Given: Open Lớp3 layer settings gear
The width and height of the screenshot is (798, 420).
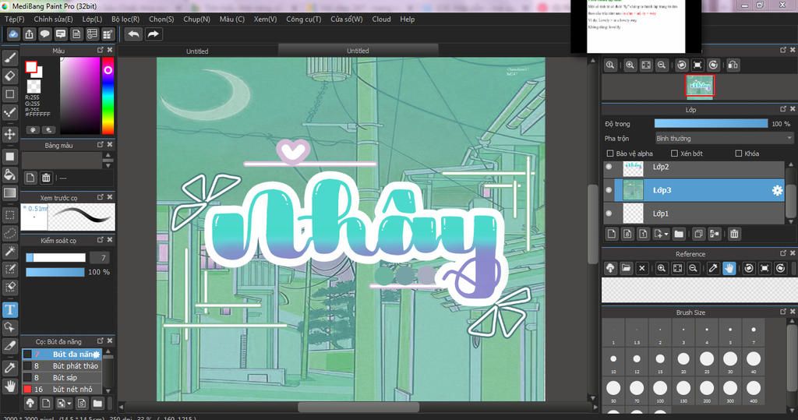Looking at the screenshot, I should 777,190.
